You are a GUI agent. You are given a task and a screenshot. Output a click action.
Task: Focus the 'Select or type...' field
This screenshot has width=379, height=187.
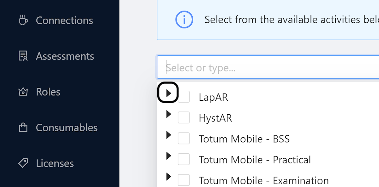(268, 67)
